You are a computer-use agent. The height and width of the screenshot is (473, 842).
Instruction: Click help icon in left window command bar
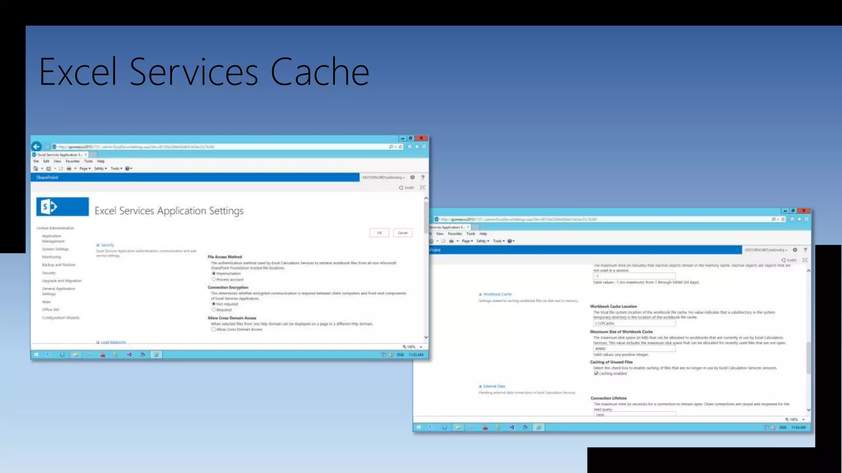click(128, 169)
